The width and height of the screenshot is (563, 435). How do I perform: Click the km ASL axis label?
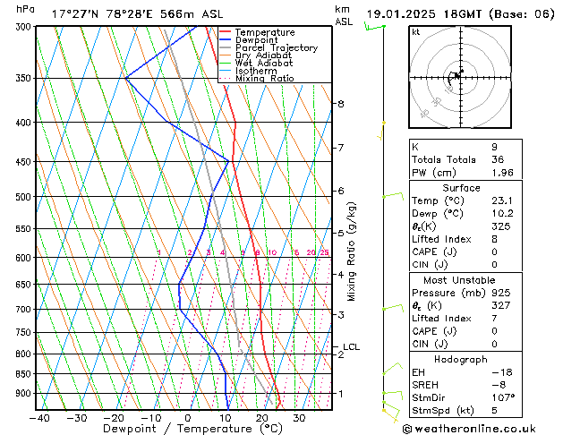[x=344, y=15]
